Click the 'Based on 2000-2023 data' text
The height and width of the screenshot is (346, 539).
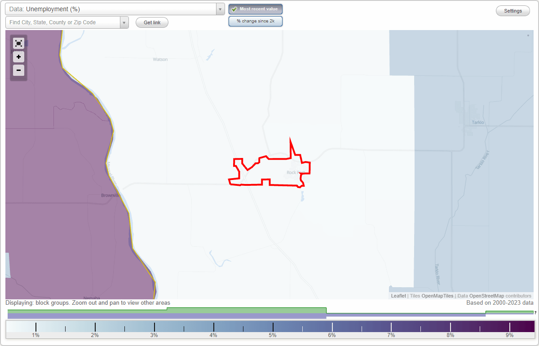(x=500, y=303)
